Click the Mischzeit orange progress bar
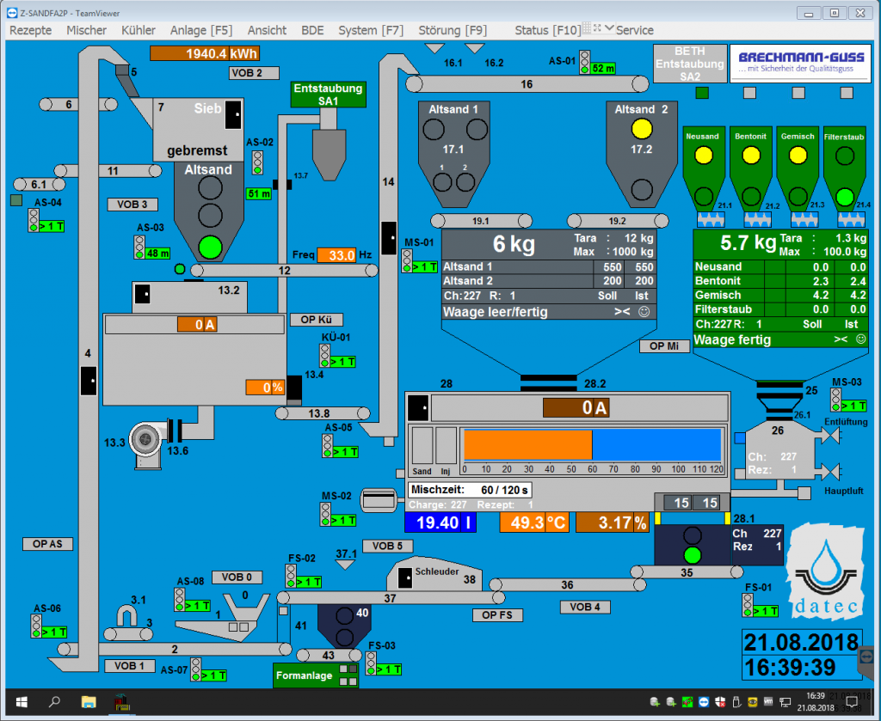This screenshot has width=881, height=721. tap(527, 445)
